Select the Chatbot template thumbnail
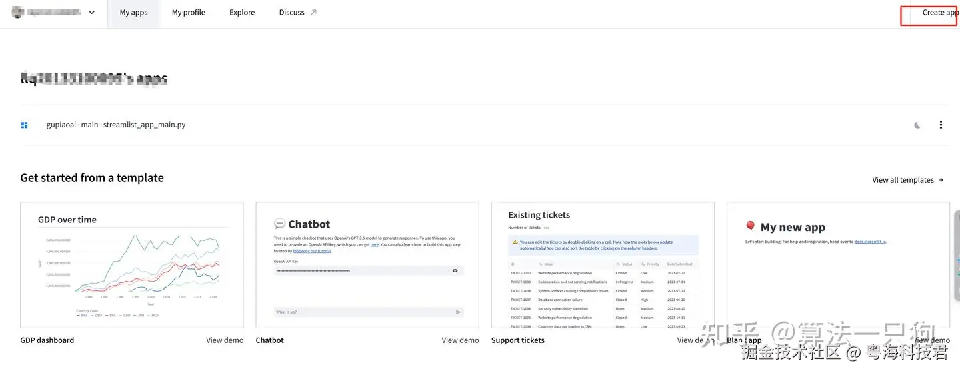960x373 pixels. pos(367,265)
